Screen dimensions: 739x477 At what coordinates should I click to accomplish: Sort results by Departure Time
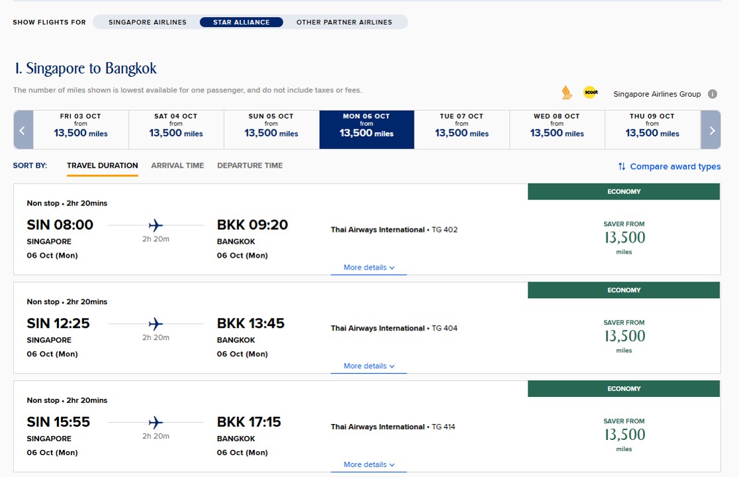250,166
